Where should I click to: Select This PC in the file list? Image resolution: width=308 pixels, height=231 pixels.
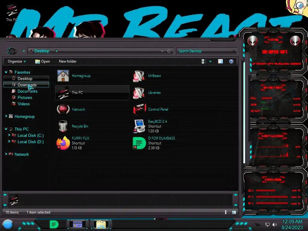92,93
